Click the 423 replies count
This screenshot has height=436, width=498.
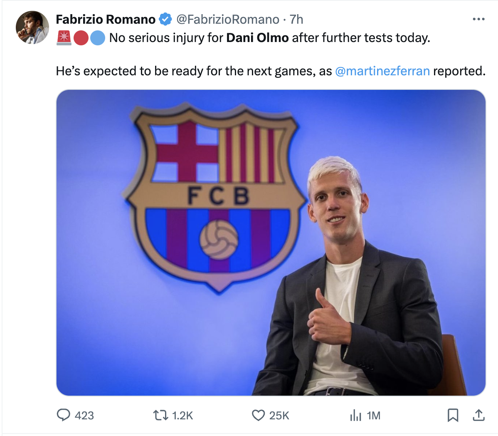point(84,415)
